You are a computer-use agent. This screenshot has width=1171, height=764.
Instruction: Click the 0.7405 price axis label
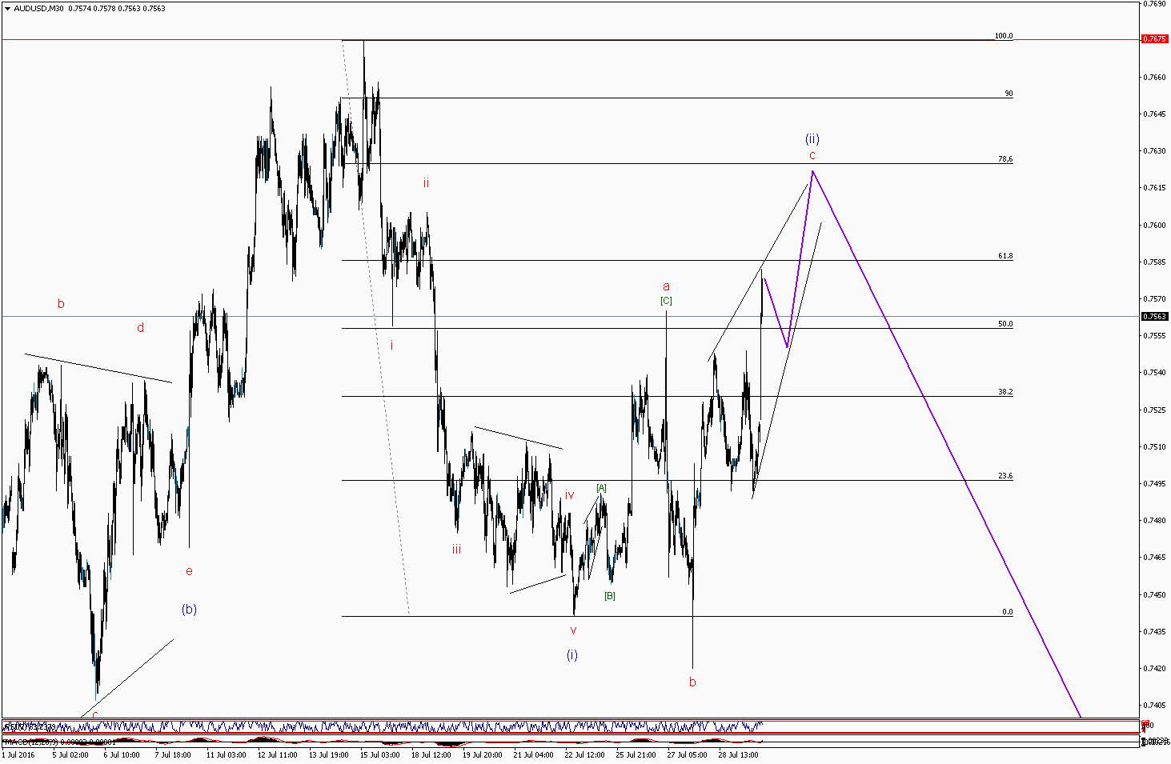point(1155,705)
